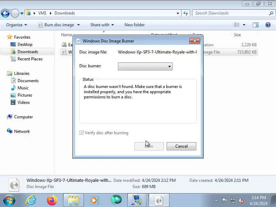Open the recent locations dropdown arrow

[x=22, y=13]
